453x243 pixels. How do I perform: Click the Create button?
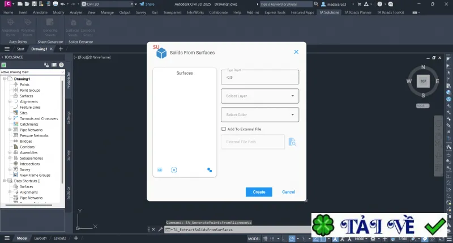point(259,192)
